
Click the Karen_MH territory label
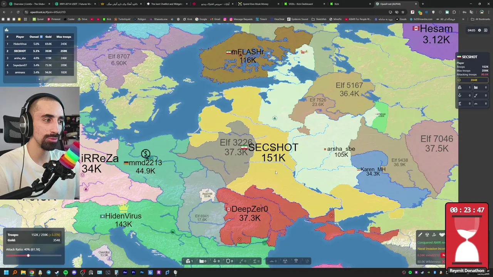coord(372,172)
